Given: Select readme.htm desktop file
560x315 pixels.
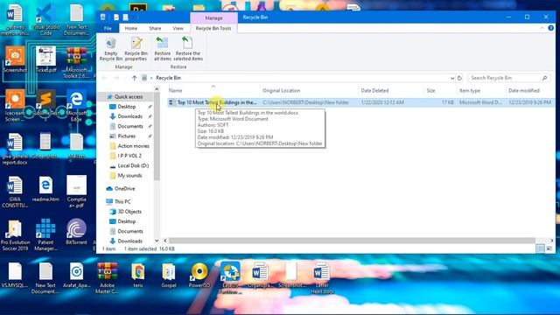Looking at the screenshot, I should point(45,189).
